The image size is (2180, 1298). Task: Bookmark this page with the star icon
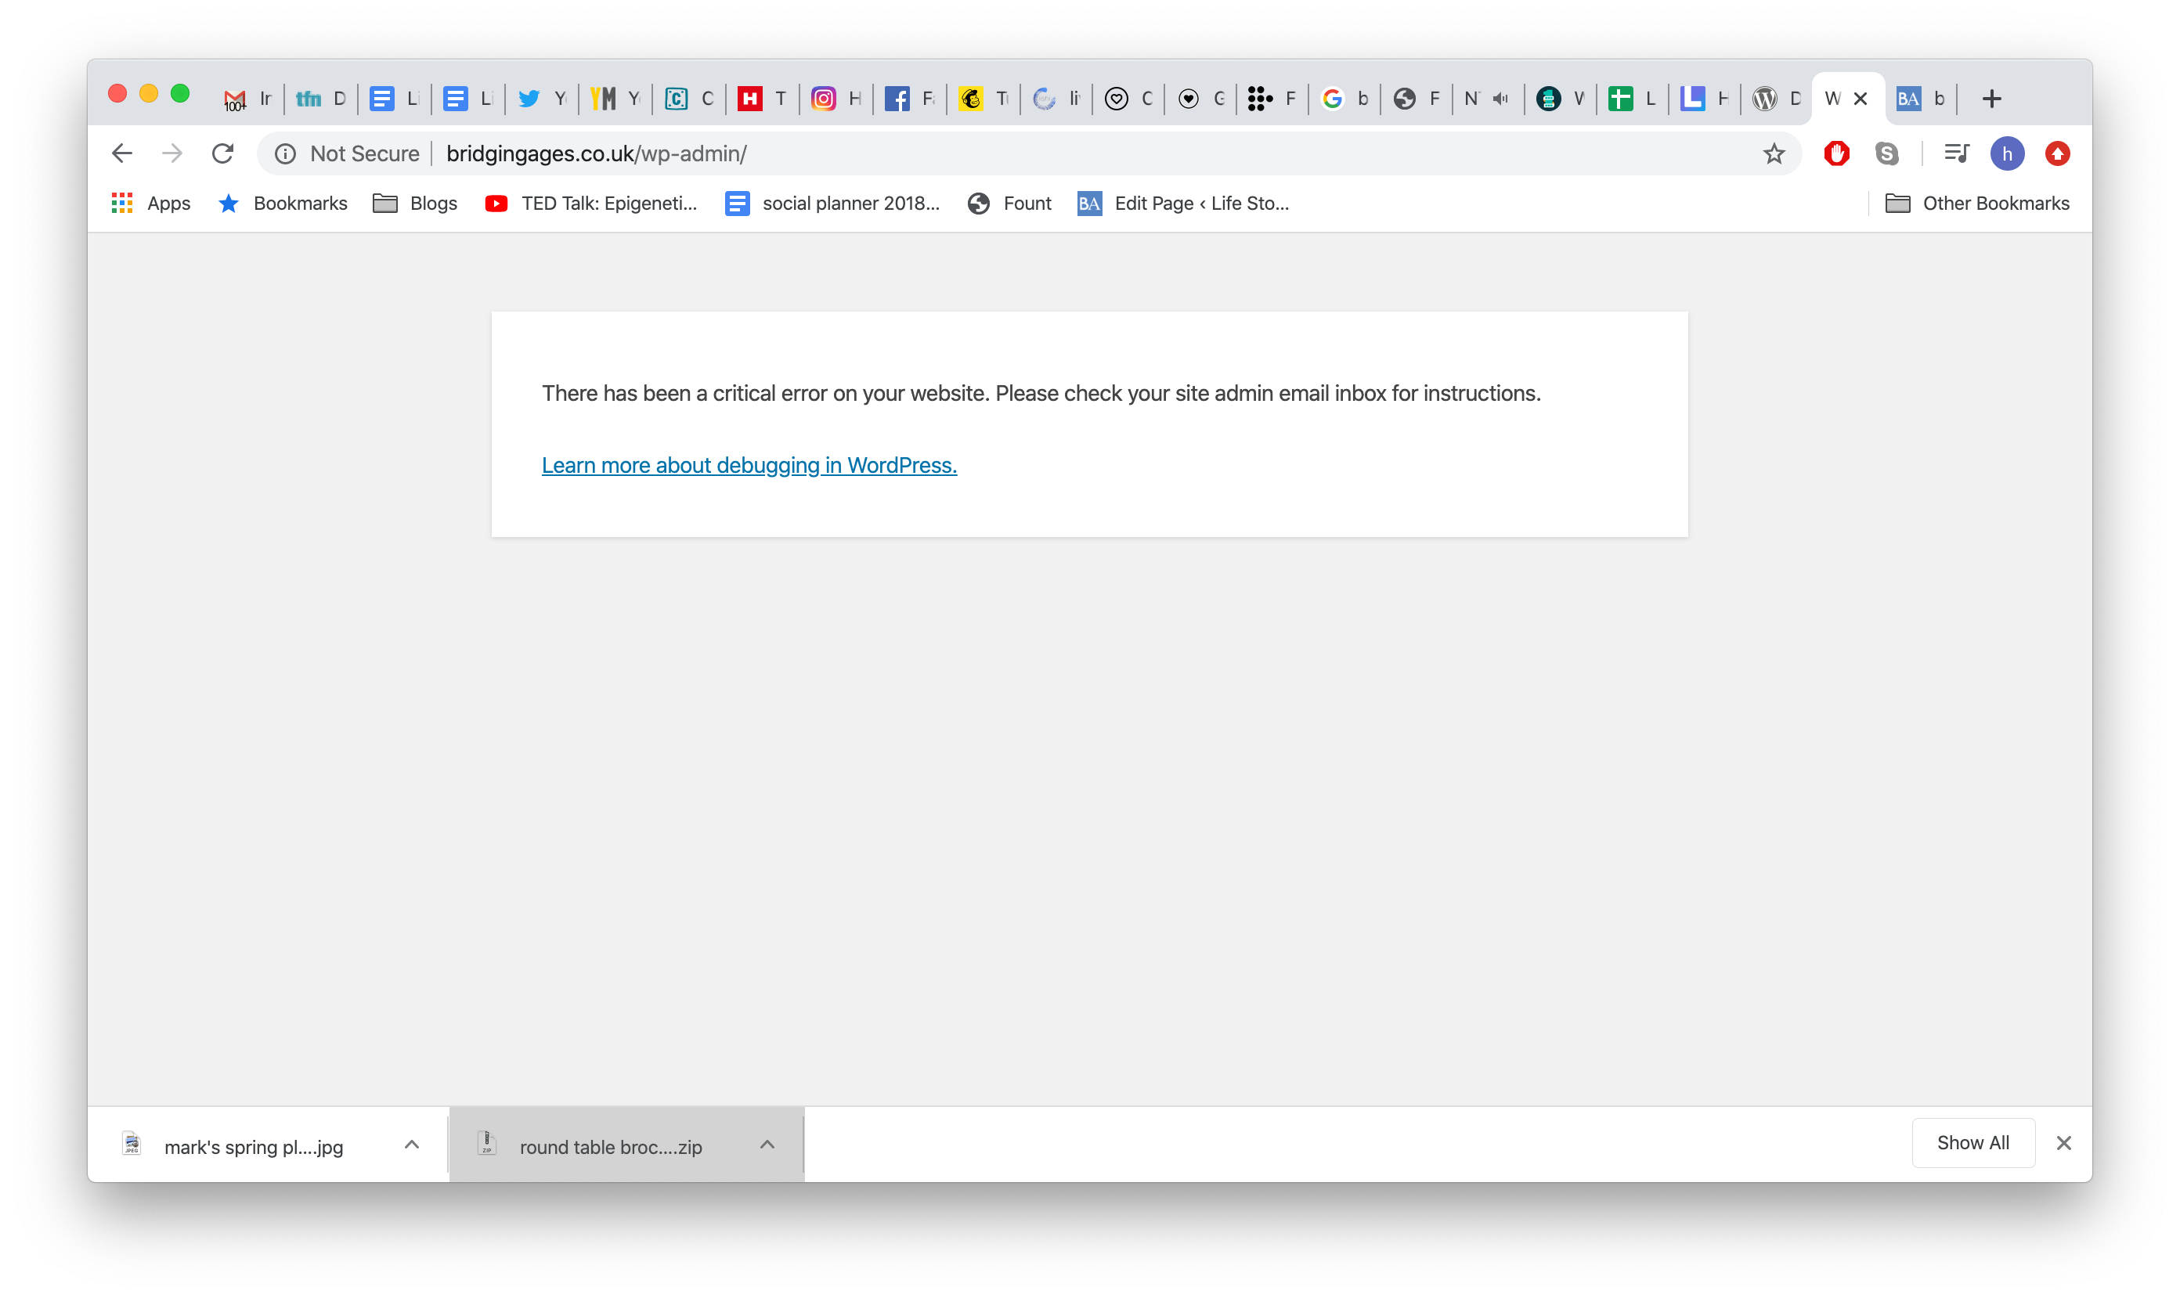coord(1774,154)
